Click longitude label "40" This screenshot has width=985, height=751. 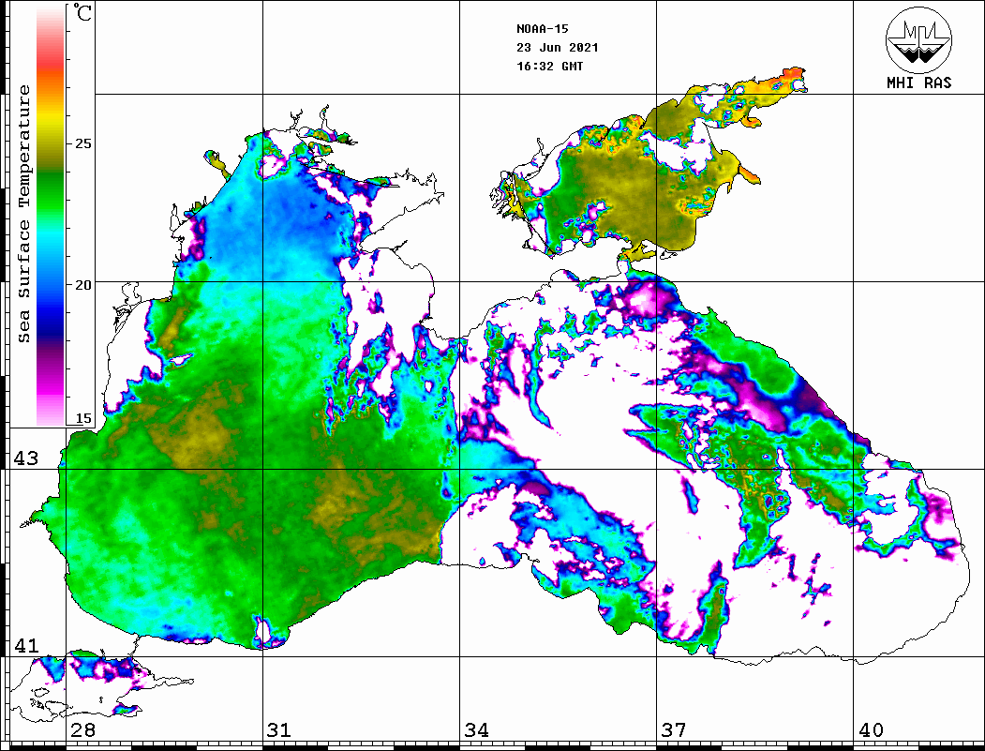pos(870,729)
